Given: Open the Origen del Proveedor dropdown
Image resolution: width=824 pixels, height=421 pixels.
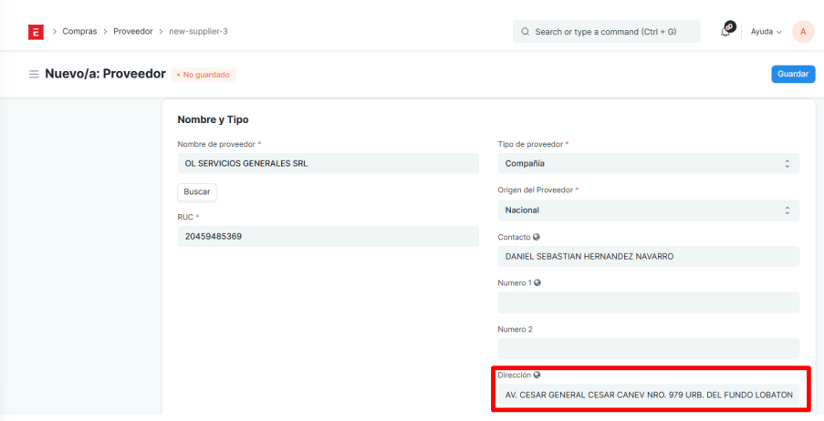Looking at the screenshot, I should tap(648, 210).
